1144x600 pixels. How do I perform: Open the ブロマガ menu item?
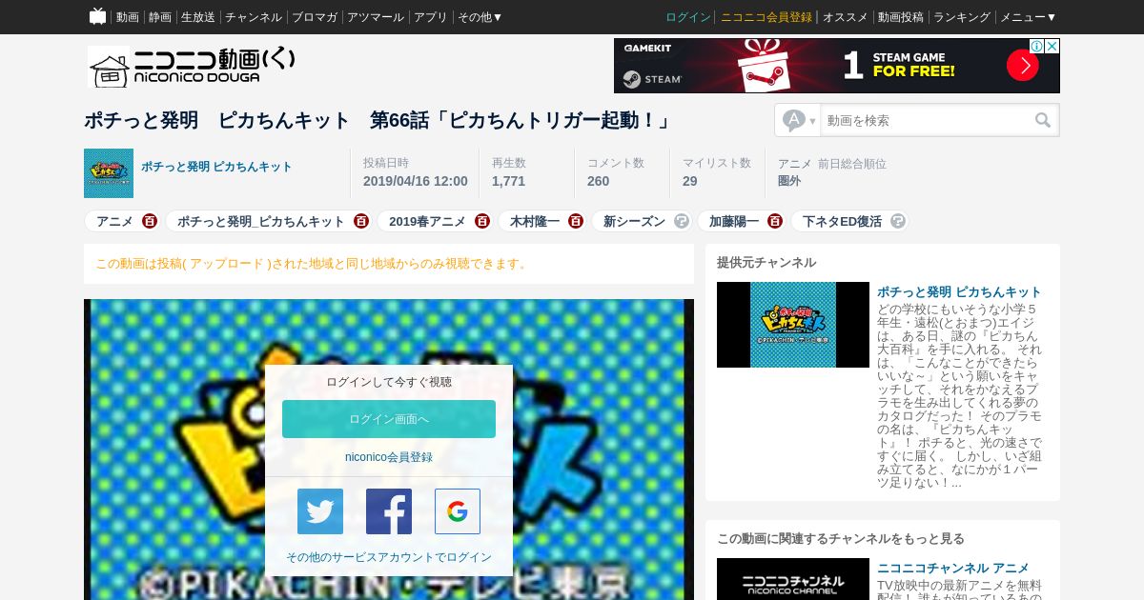(315, 17)
